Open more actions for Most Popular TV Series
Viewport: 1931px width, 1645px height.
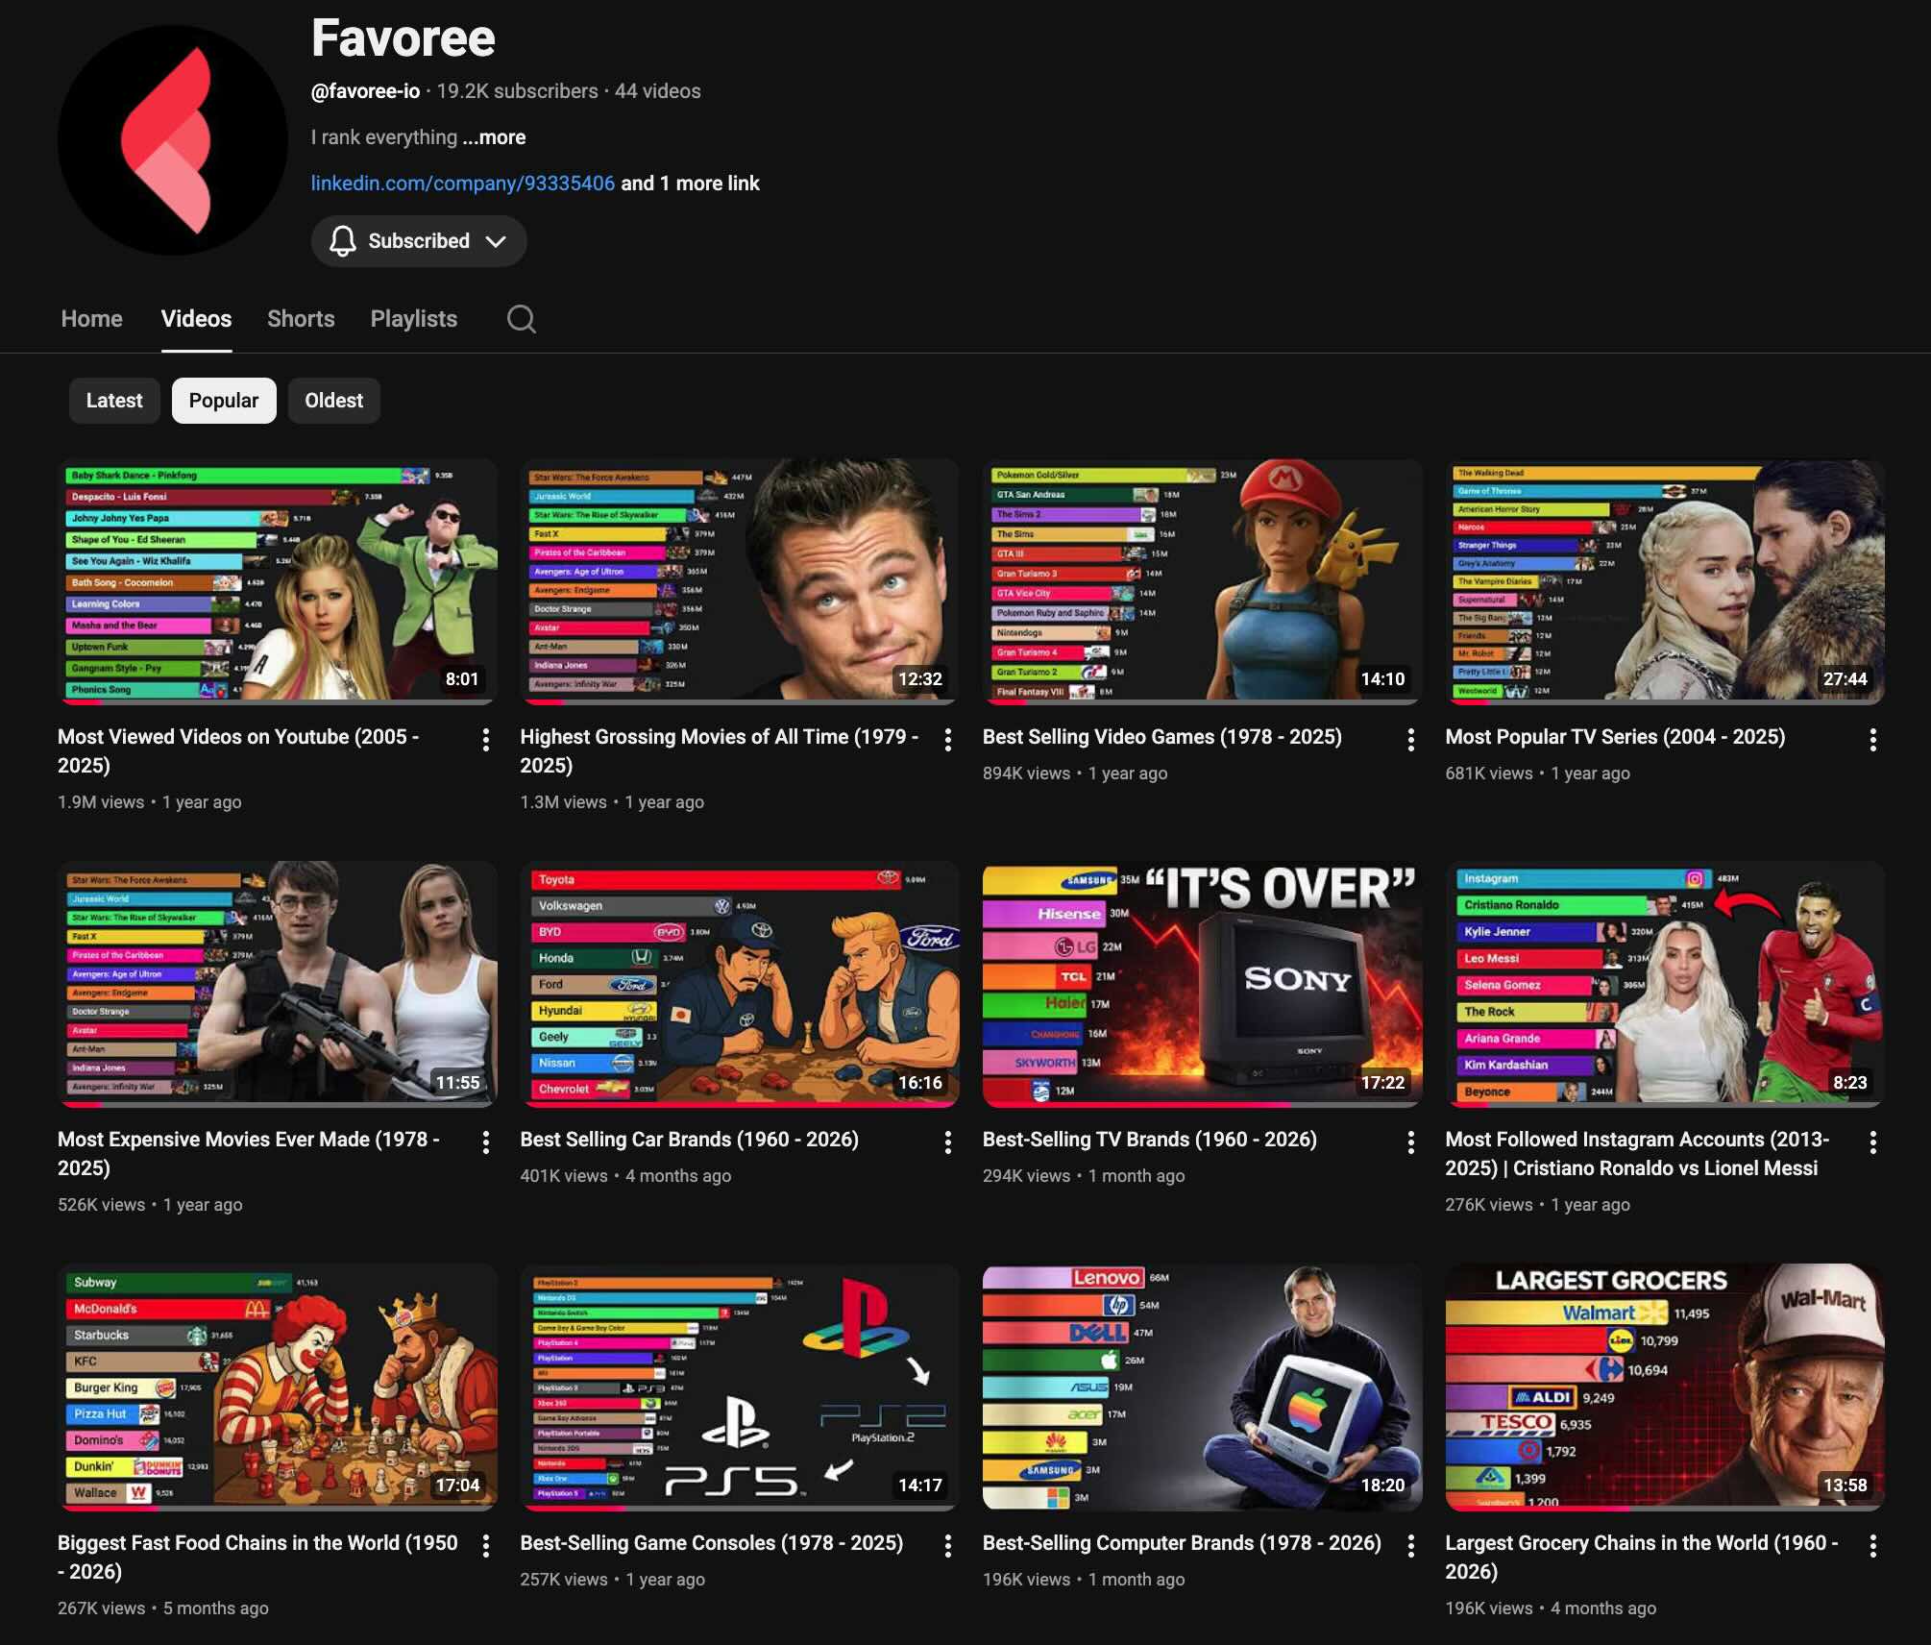(x=1872, y=739)
